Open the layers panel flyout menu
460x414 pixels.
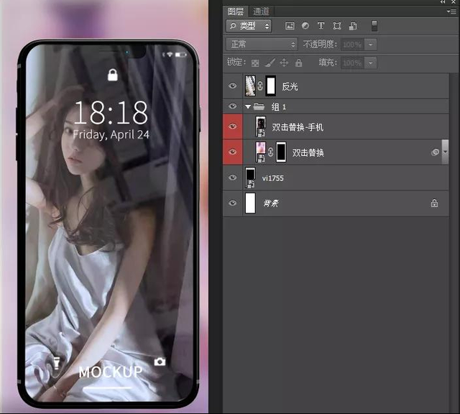(x=452, y=11)
